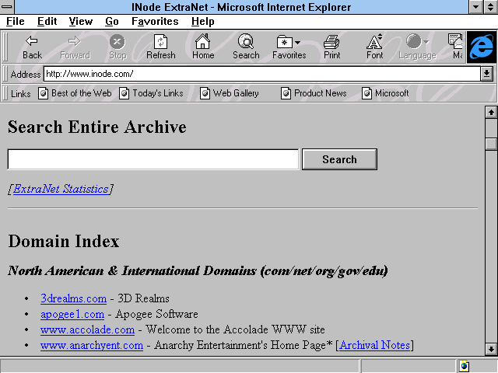The image size is (498, 373).
Task: Click Product News page icon
Action: [286, 93]
